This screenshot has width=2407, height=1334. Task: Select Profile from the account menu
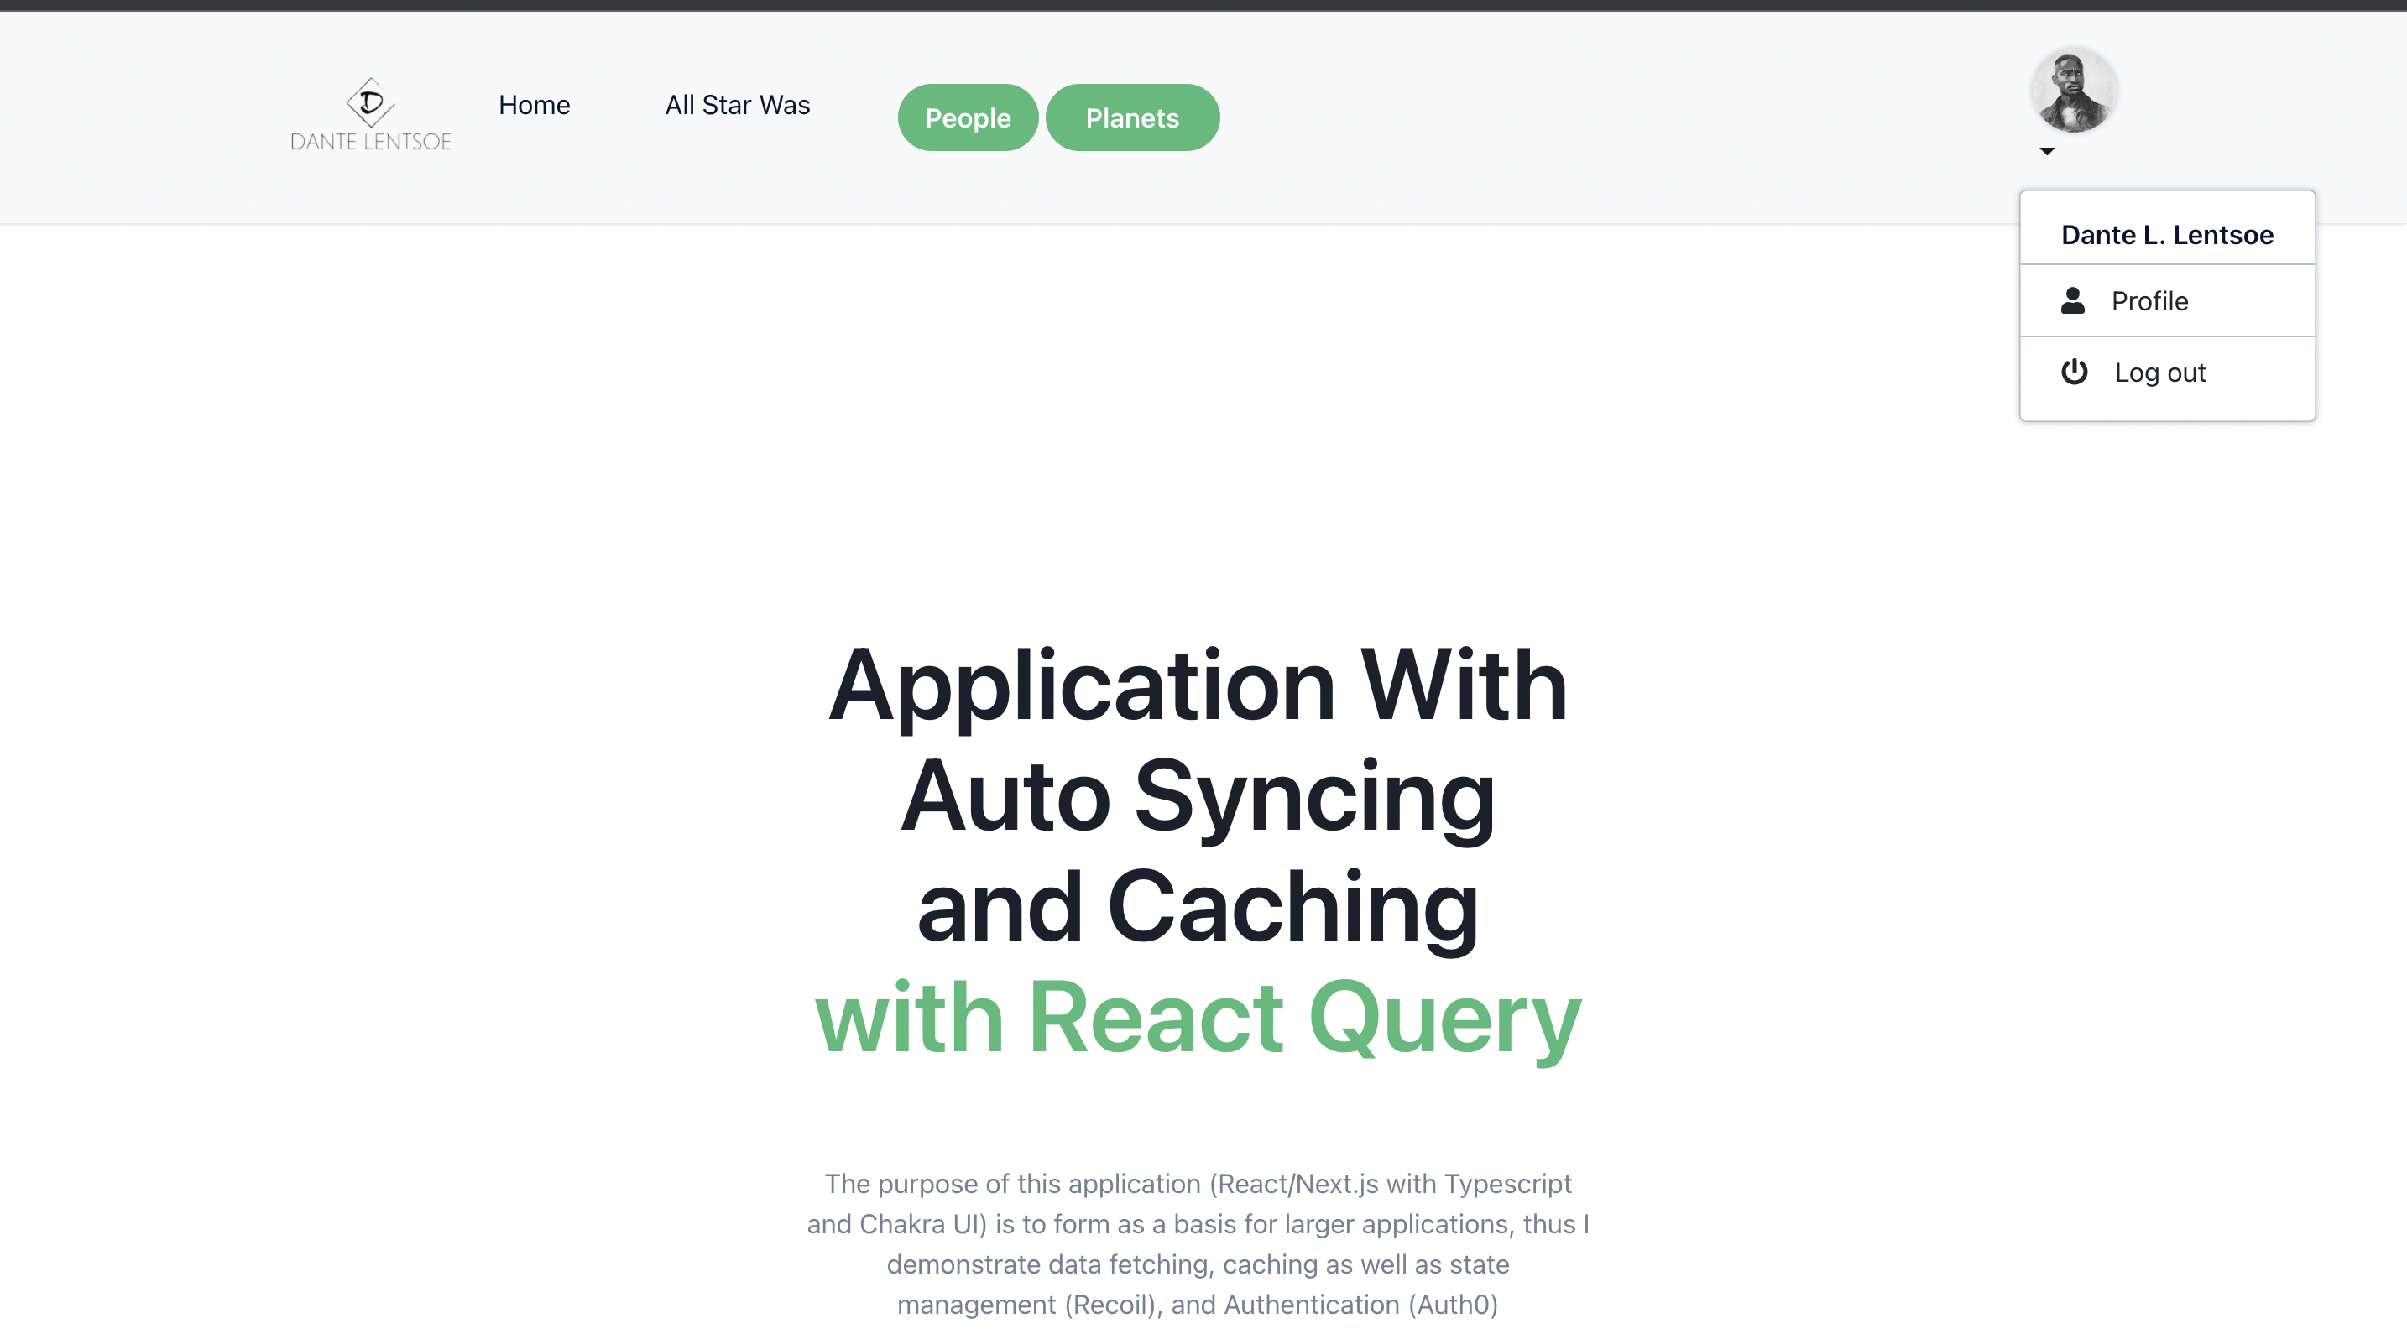pos(2151,301)
